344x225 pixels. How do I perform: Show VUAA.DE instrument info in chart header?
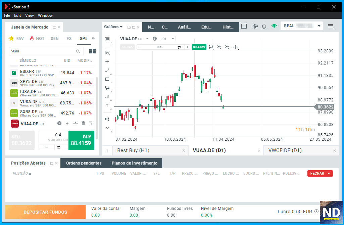coord(155,39)
